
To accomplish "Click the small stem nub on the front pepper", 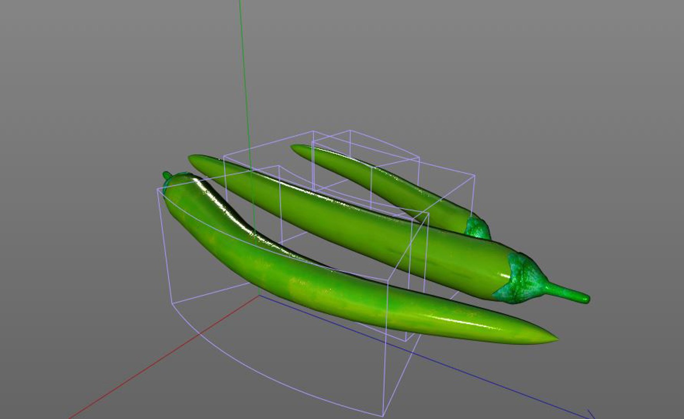I will click(167, 175).
